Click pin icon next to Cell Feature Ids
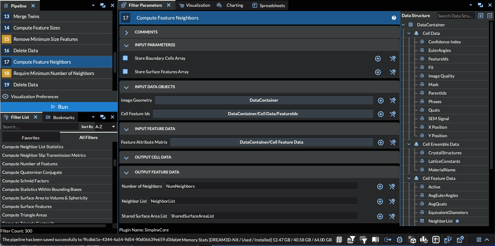Viewport: 495px width, 246px height. (393, 114)
